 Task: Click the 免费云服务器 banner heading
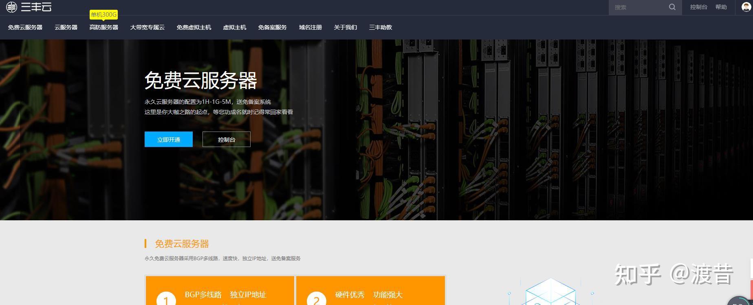pyautogui.click(x=201, y=80)
